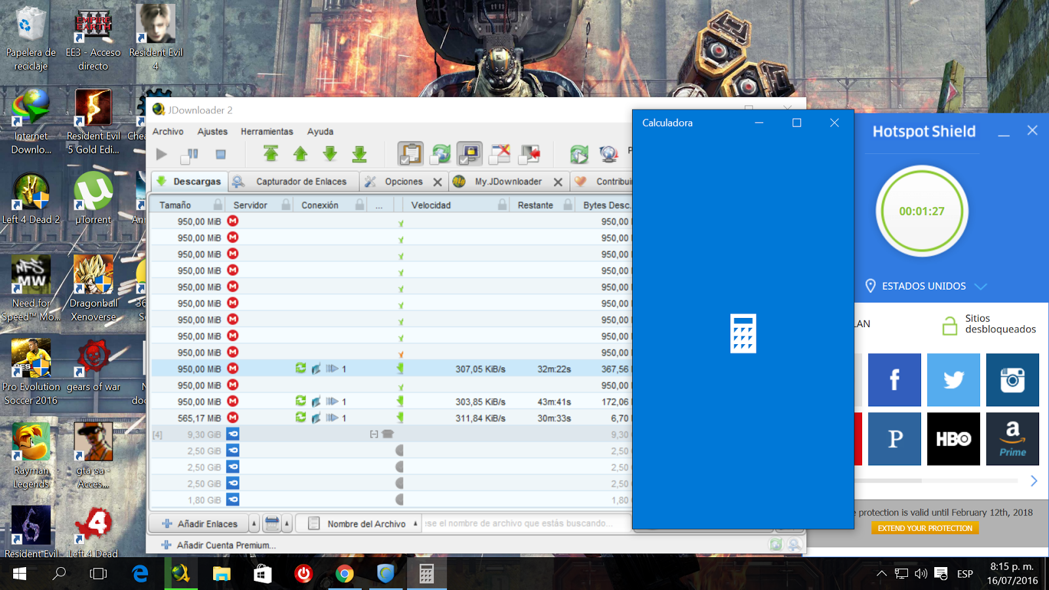Click EXTEND YOUR PROTECTION button
This screenshot has height=590, width=1049.
tap(925, 528)
